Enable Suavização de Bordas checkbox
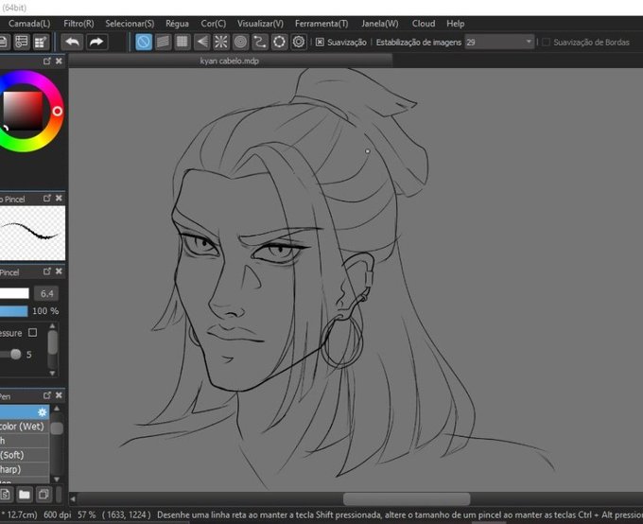Viewport: 643px width, 524px height. (x=546, y=43)
